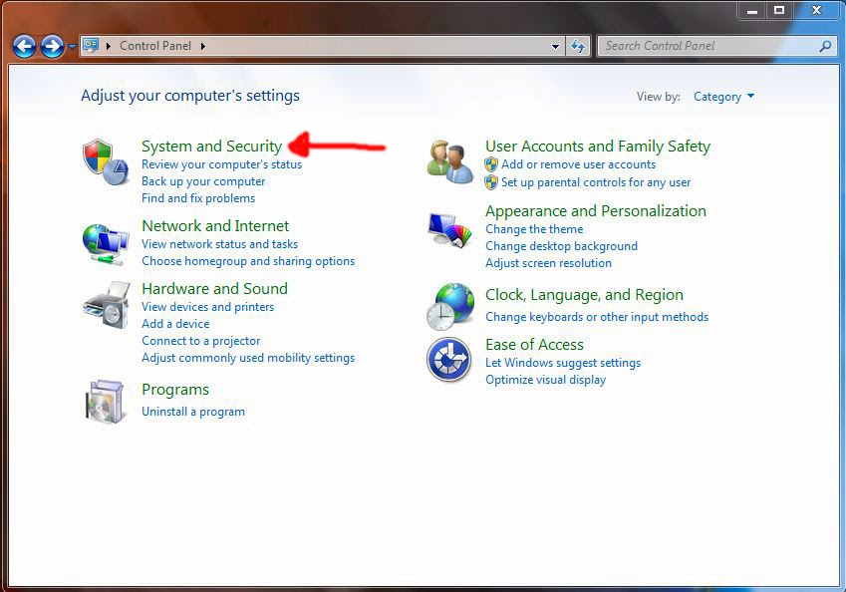Open Change keyboards or other input methods
Image resolution: width=846 pixels, height=592 pixels.
(x=597, y=317)
